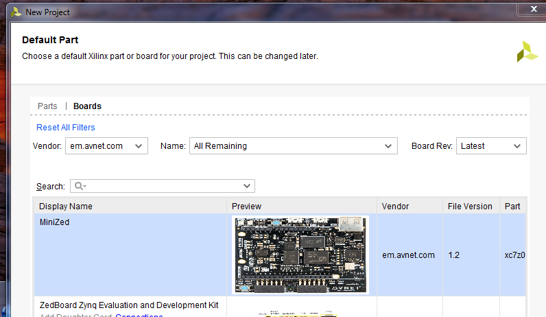Click the Part column header
546x317 pixels.
512,207
